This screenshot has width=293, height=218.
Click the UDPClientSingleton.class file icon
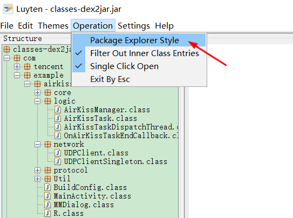pyautogui.click(x=58, y=161)
